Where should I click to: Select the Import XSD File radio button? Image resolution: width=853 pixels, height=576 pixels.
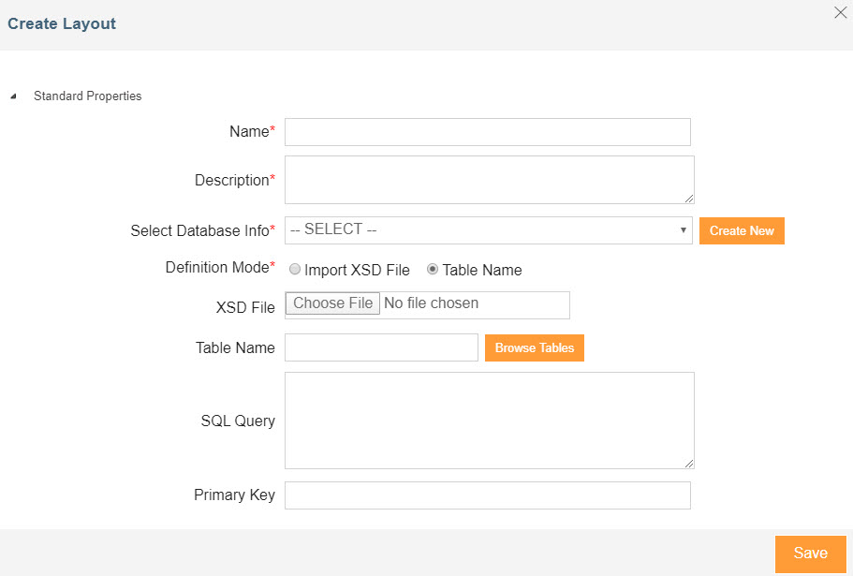click(295, 270)
